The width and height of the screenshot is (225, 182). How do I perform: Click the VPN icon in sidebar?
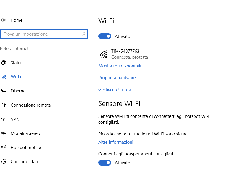point(4,119)
